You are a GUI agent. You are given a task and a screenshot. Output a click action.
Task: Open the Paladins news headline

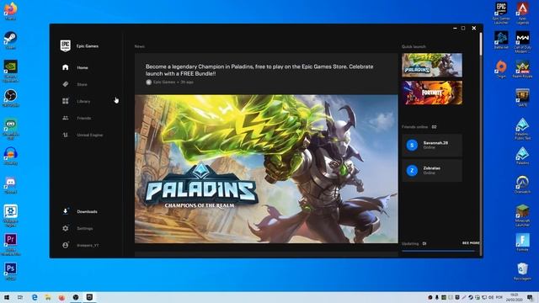[259, 70]
